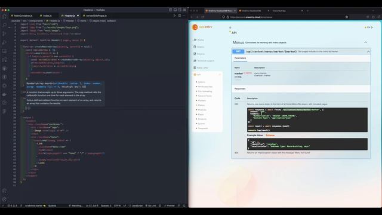Click Ln 27, Col 5 in status bar
The image size is (382, 215).
(x=92, y=205)
